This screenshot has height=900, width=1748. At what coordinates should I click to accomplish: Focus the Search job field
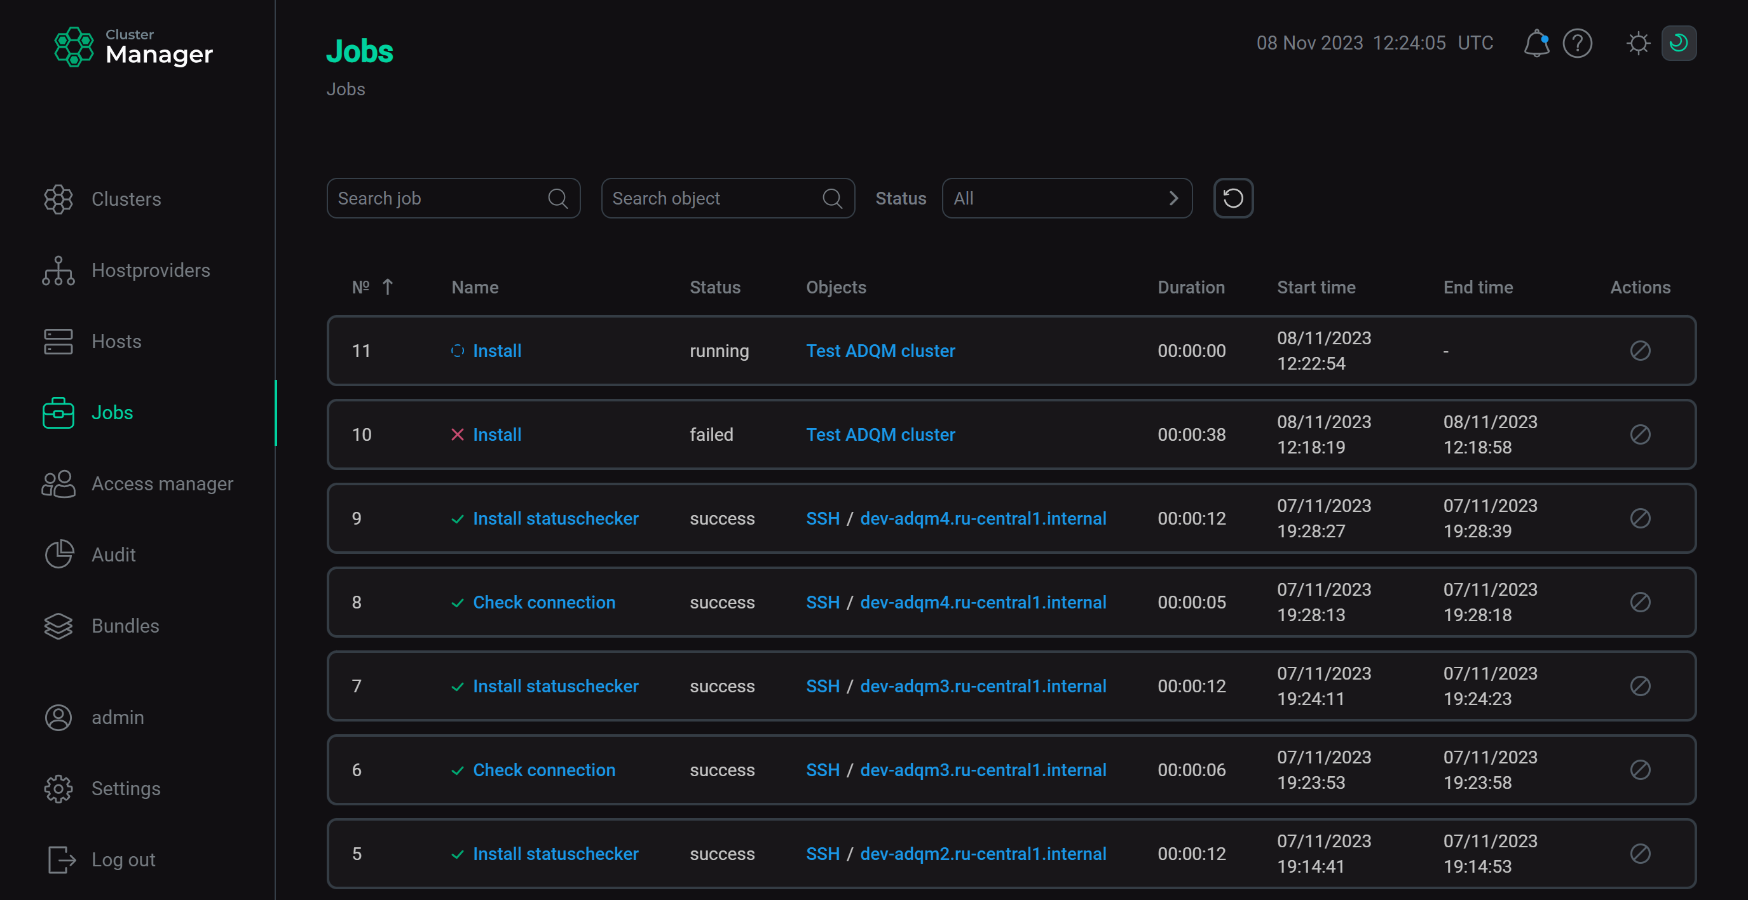(453, 198)
